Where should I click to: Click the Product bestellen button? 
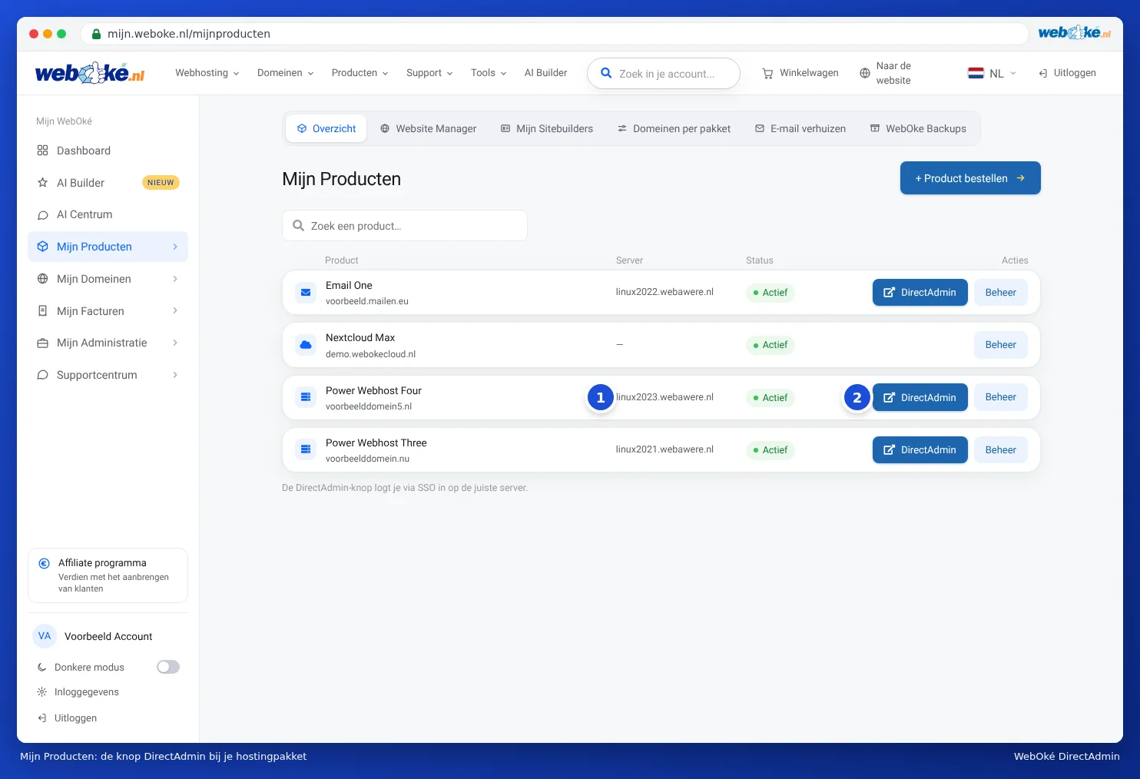click(970, 178)
